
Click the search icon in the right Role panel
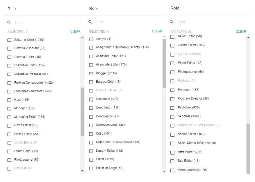click(x=172, y=22)
